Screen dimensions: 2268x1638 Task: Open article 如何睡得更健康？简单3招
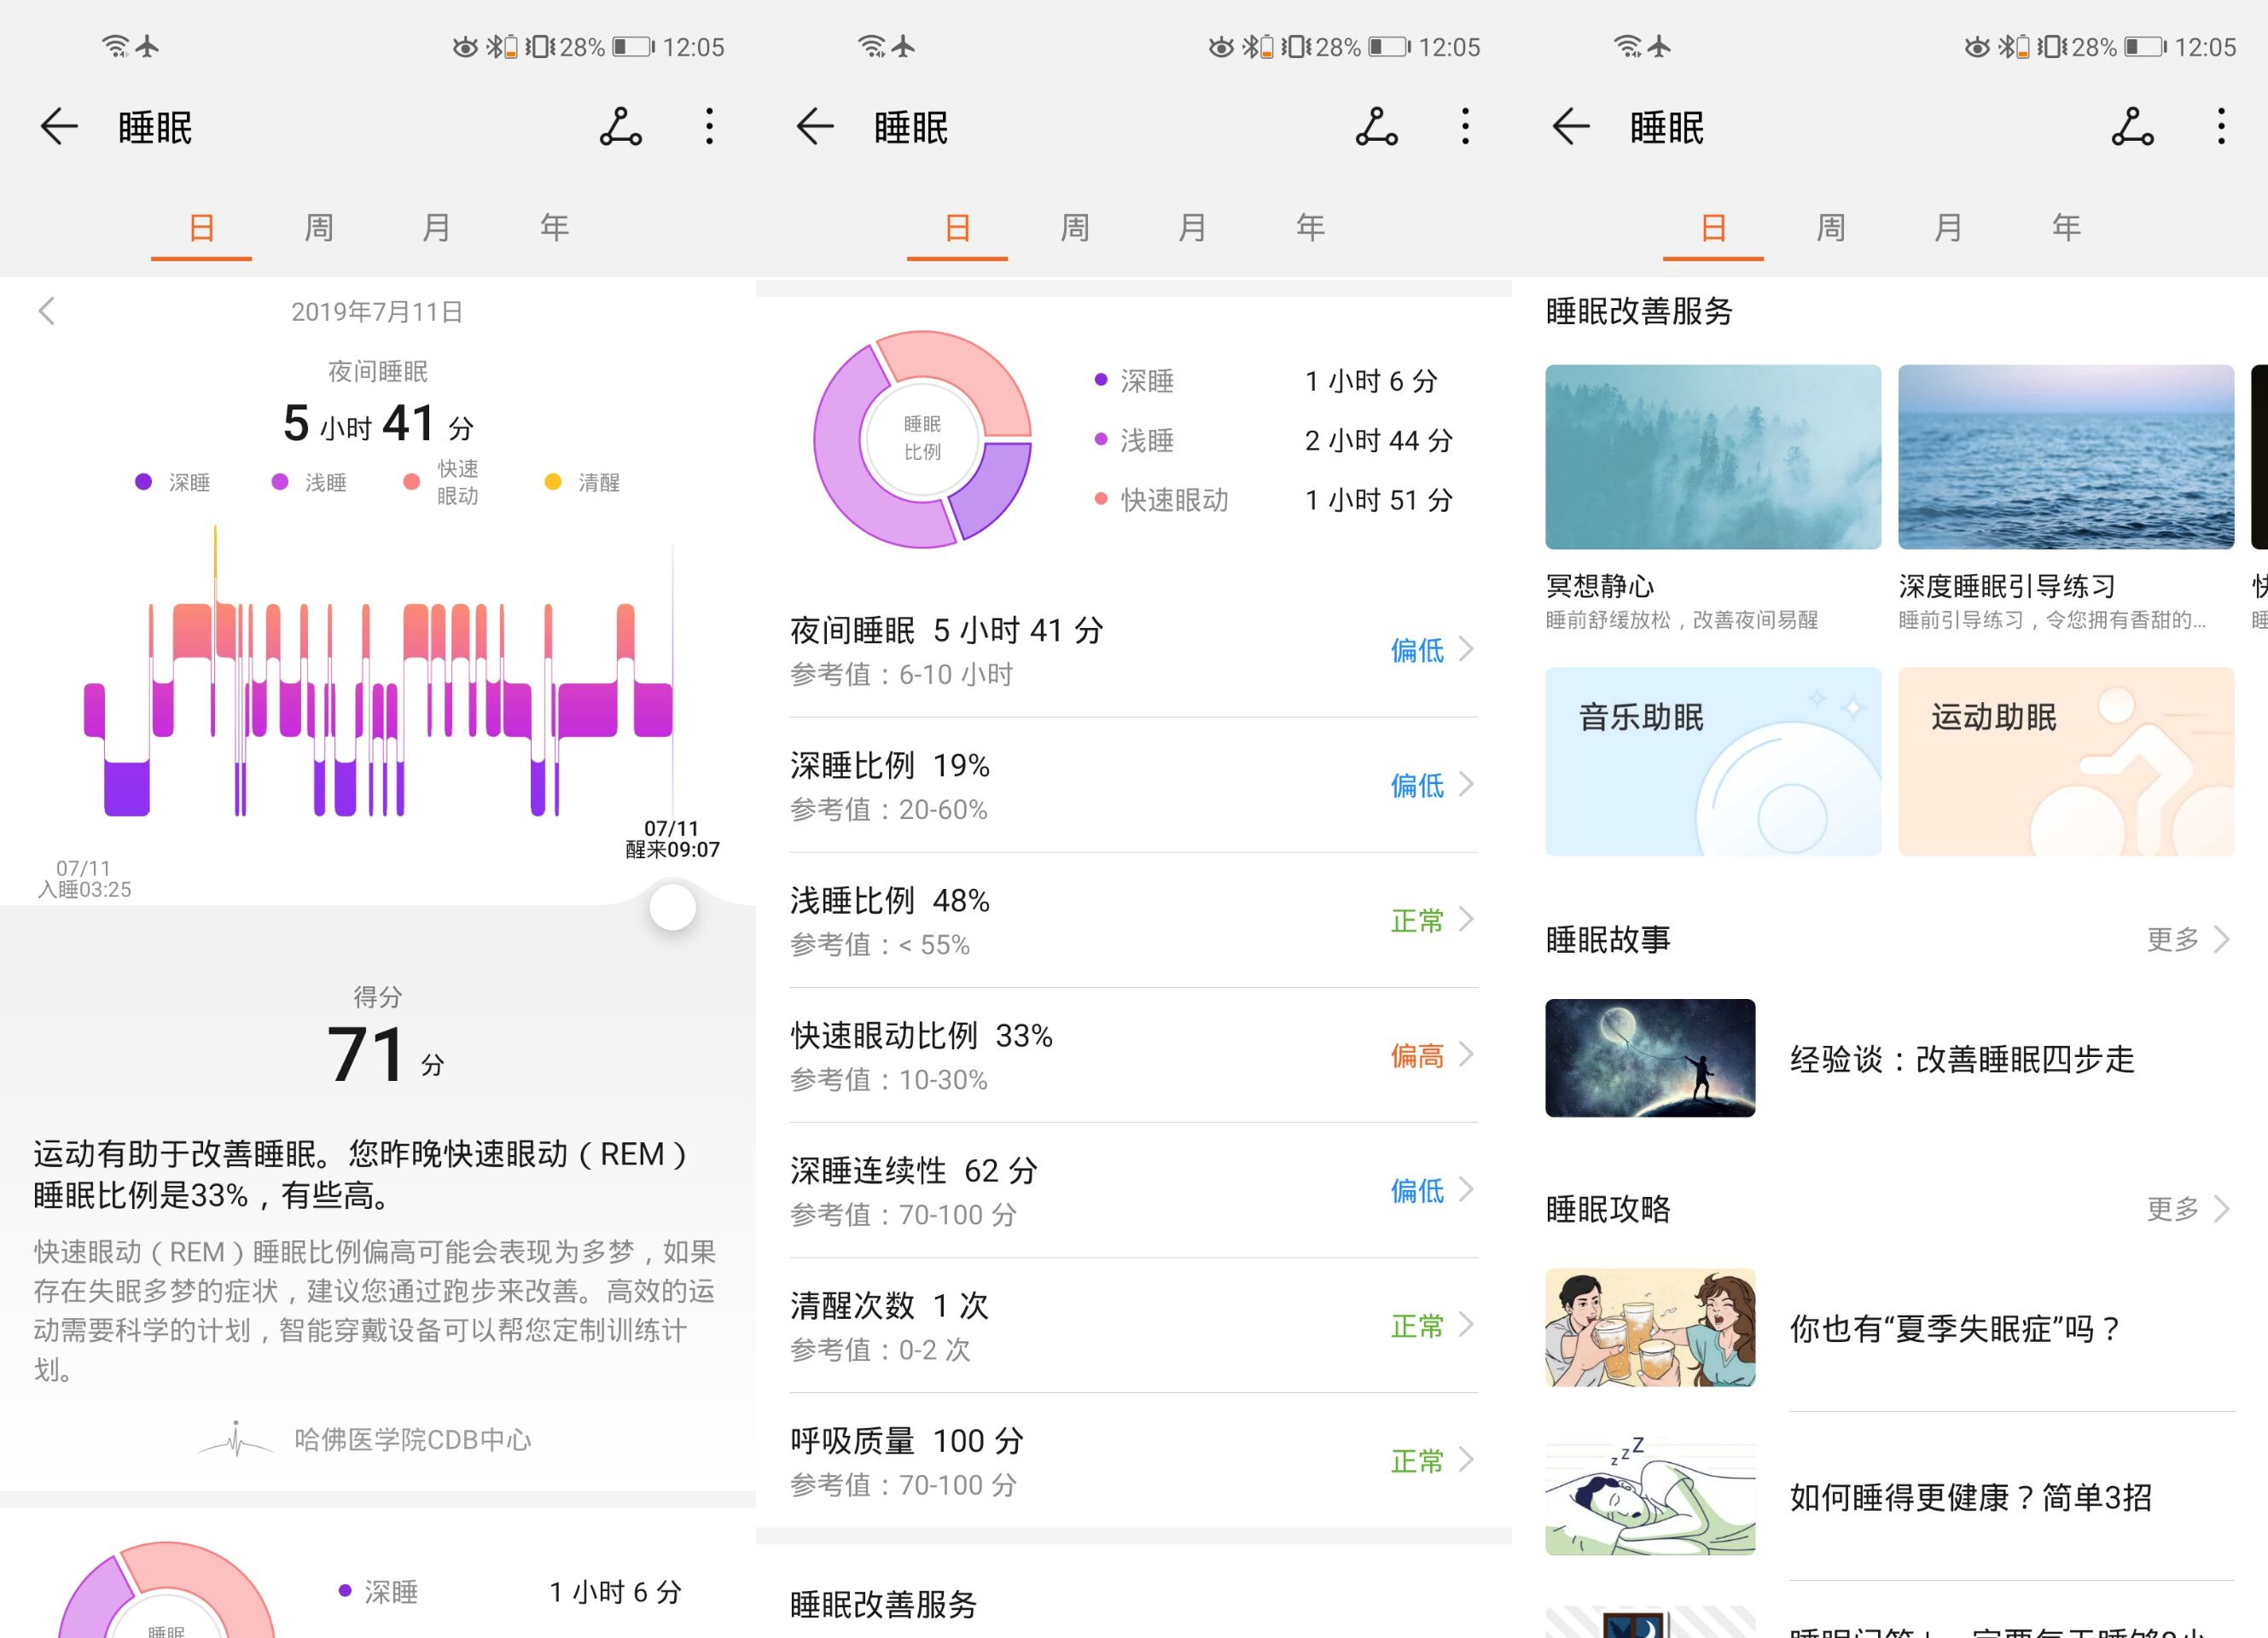[x=1970, y=1497]
